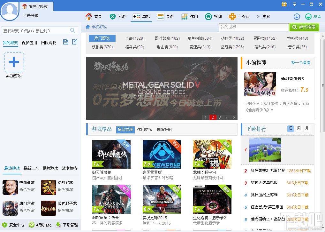
Task: Click the green 35% memory boost icon
Action: (x=308, y=17)
